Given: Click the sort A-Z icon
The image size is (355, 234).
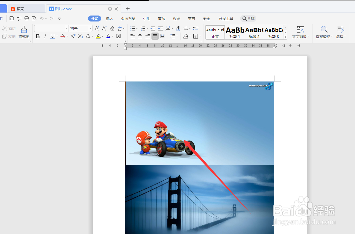Looking at the screenshot, I should point(178,28).
